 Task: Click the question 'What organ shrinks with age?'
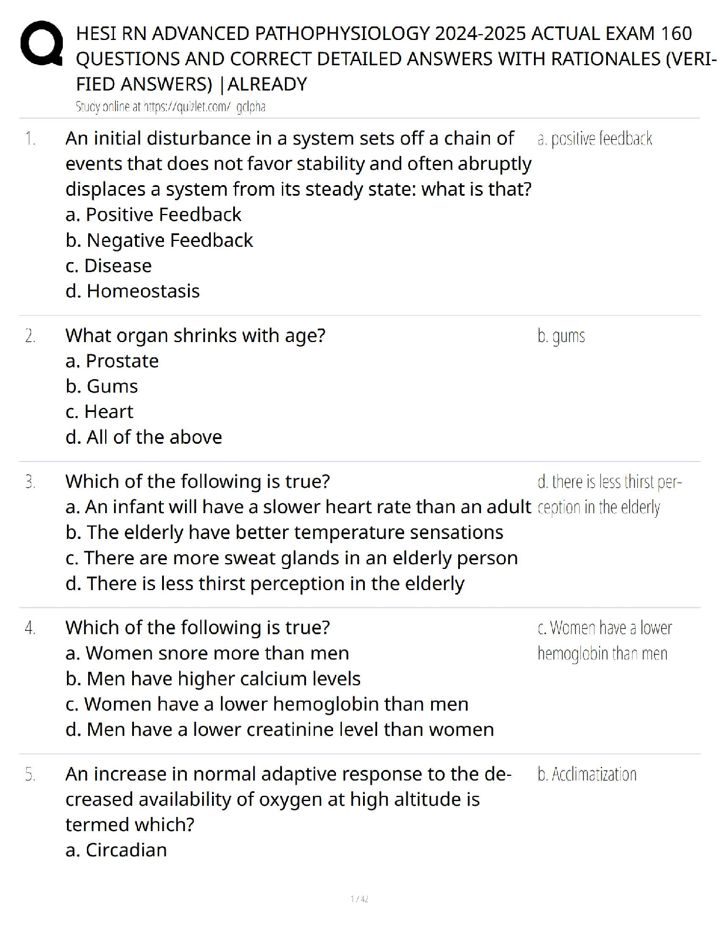tap(195, 336)
